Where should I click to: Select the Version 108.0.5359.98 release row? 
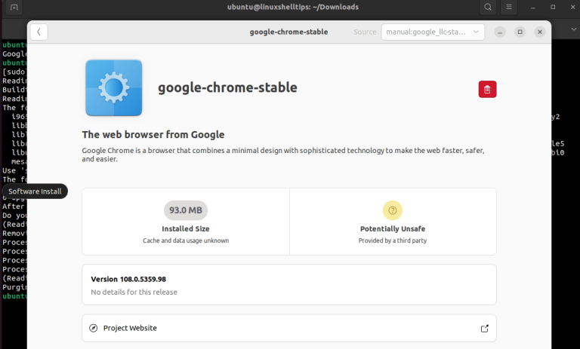pos(288,285)
